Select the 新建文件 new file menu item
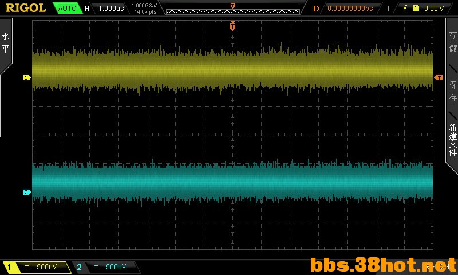This screenshot has height=275, width=458. 453,140
